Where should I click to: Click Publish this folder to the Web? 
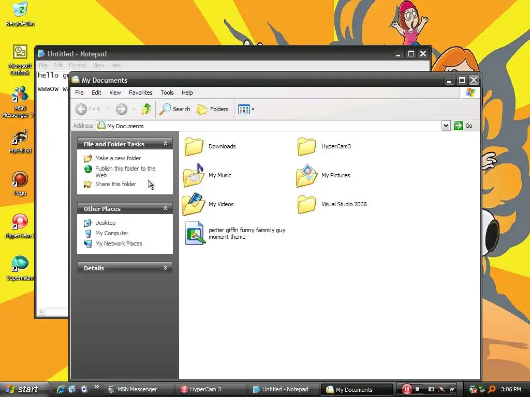[125, 172]
